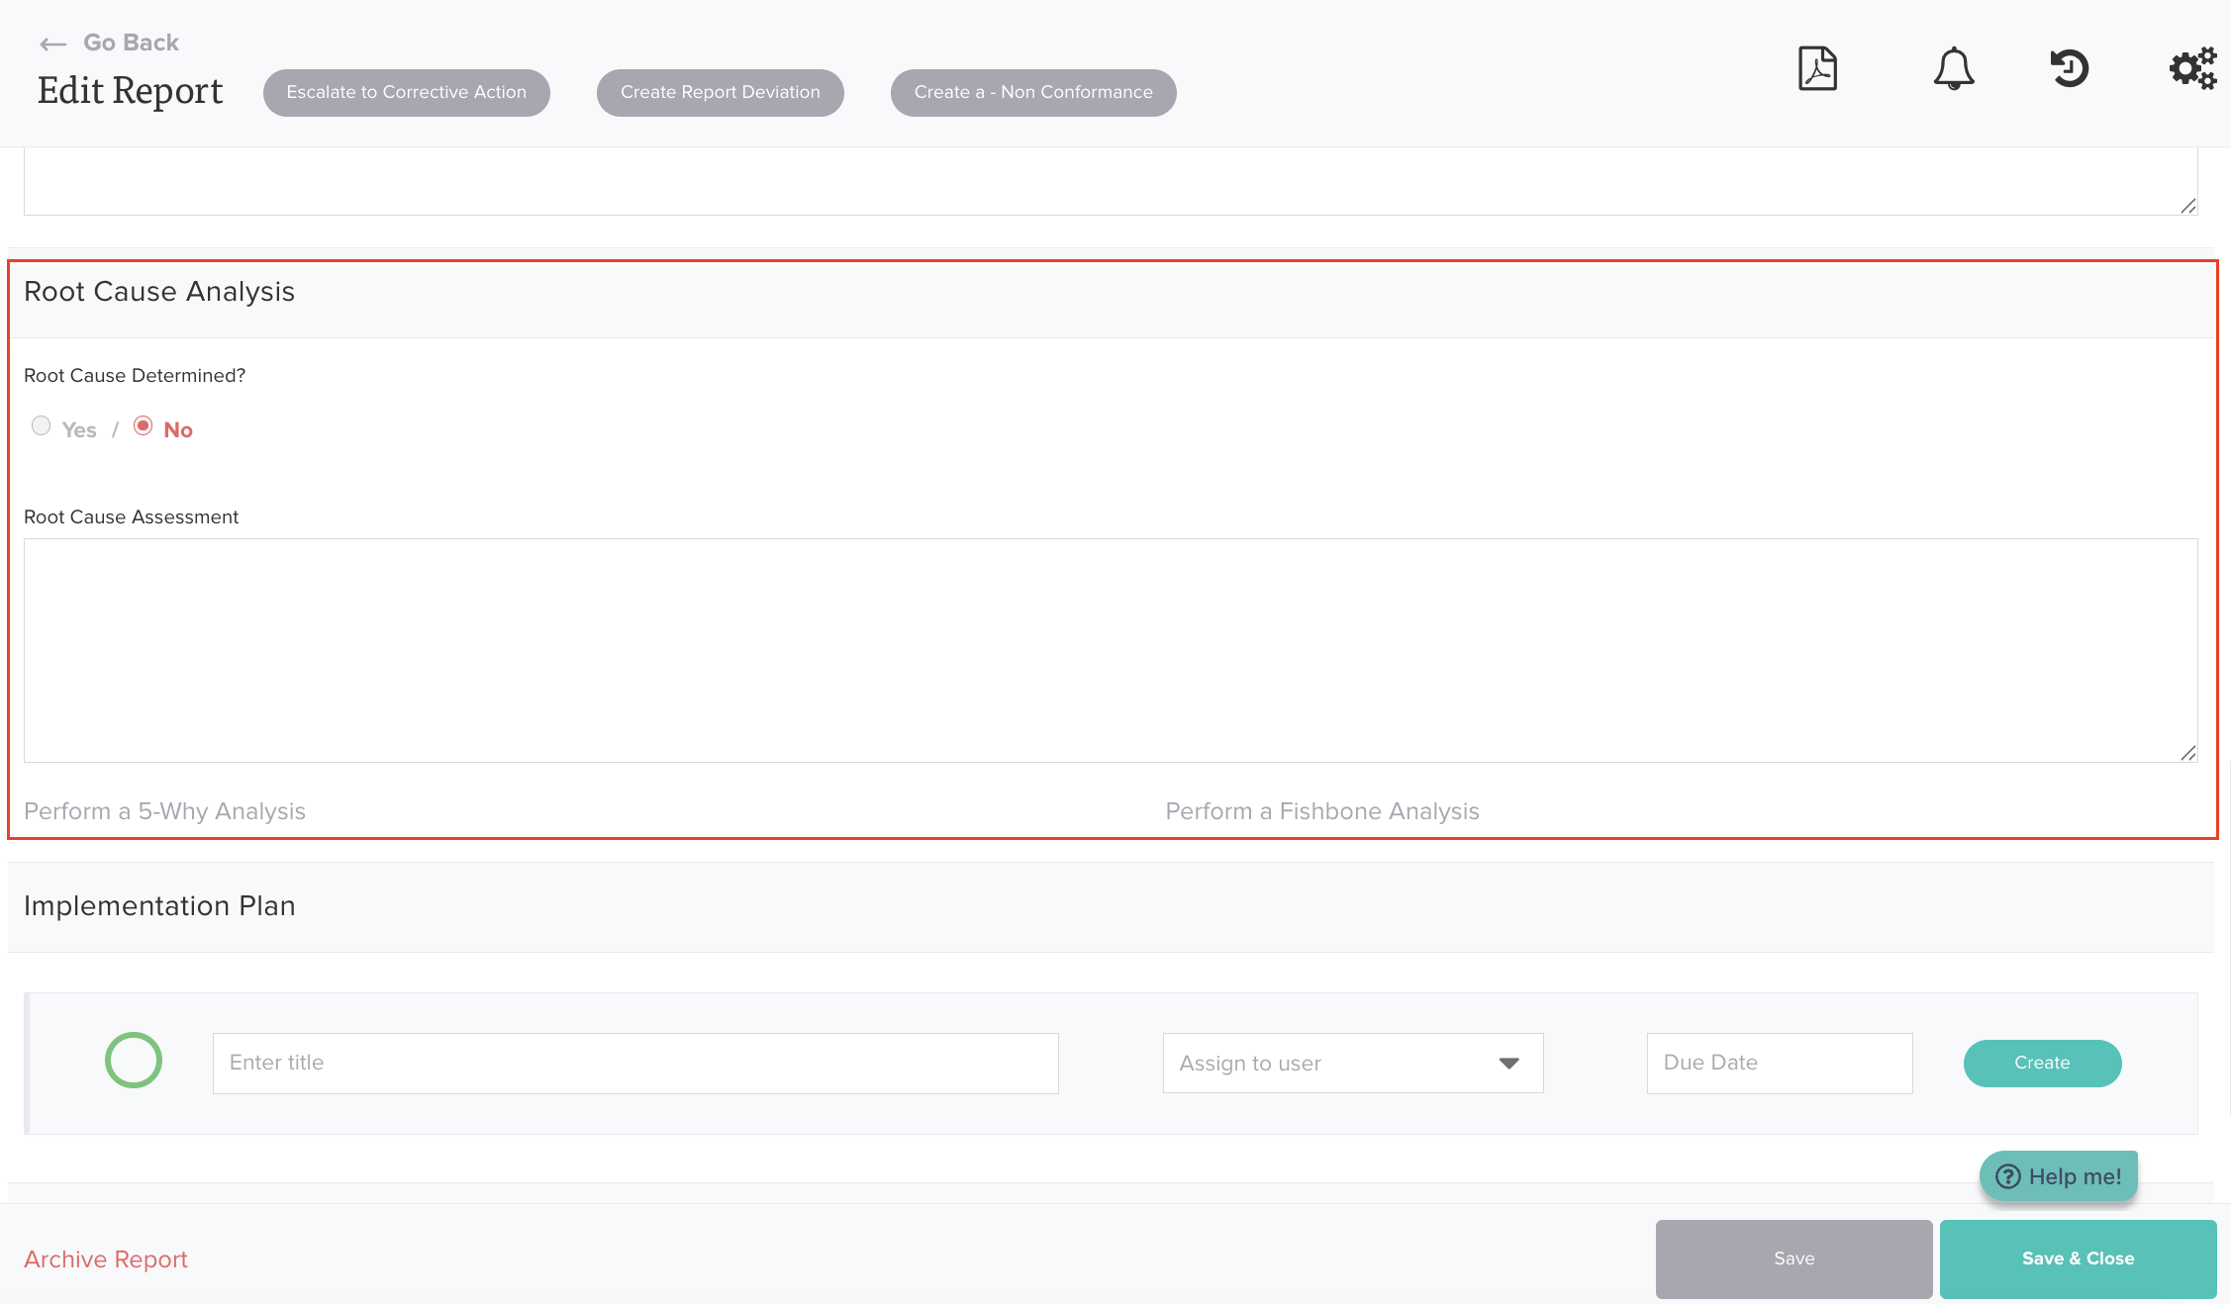Open the Due Date picker field
This screenshot has width=2231, height=1304.
(1779, 1064)
